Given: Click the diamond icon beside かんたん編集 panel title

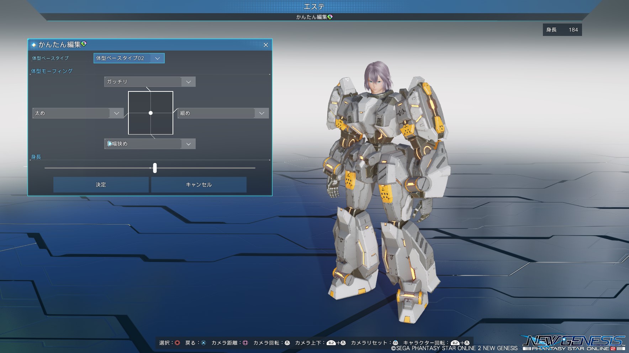Looking at the screenshot, I should pos(34,45).
